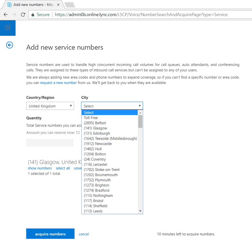Click the circular back arrow icon
The image size is (252, 246).
(10, 45)
